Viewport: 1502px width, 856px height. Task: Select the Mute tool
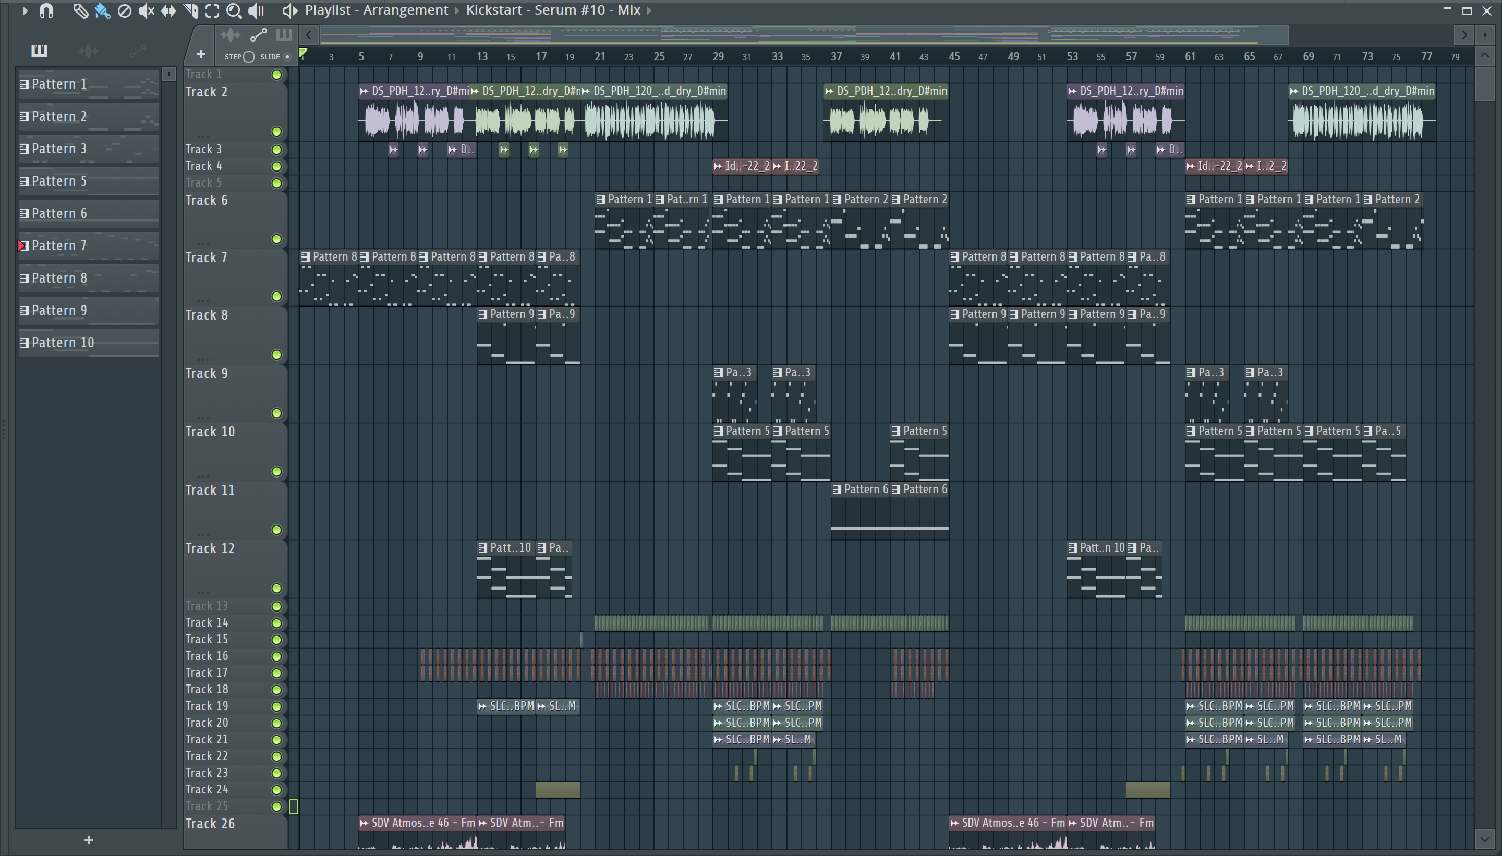[146, 10]
